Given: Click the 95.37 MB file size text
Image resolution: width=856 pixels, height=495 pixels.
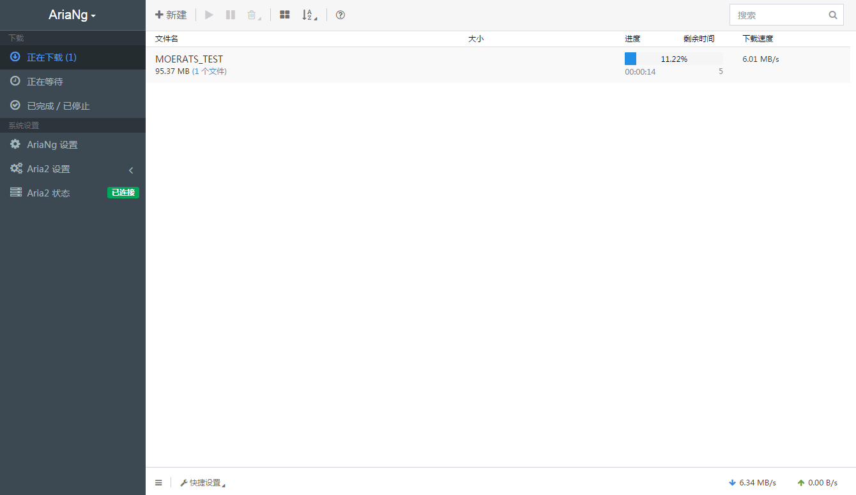Looking at the screenshot, I should (172, 71).
